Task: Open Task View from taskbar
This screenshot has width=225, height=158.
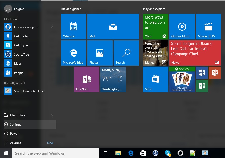Action: (x=106, y=153)
